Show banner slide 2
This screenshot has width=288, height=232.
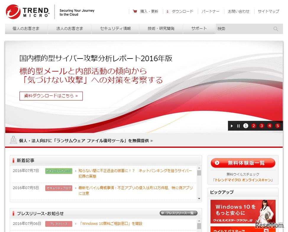pos(254,126)
